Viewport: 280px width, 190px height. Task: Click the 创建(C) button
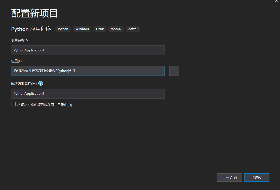pos(257,177)
